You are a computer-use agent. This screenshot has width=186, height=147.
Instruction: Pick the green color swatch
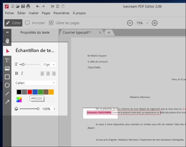40,92
